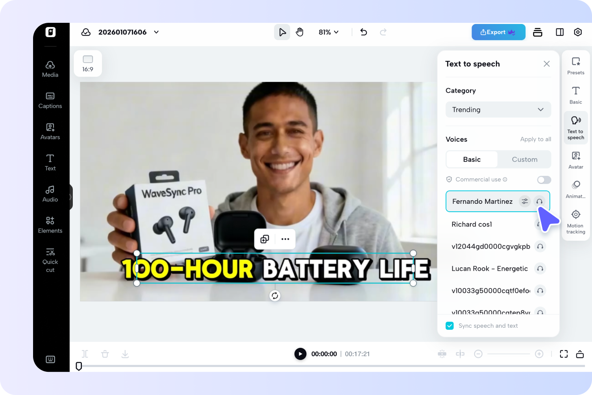Expand the project name 202601071606 dropdown
The image size is (592, 395).
point(156,32)
